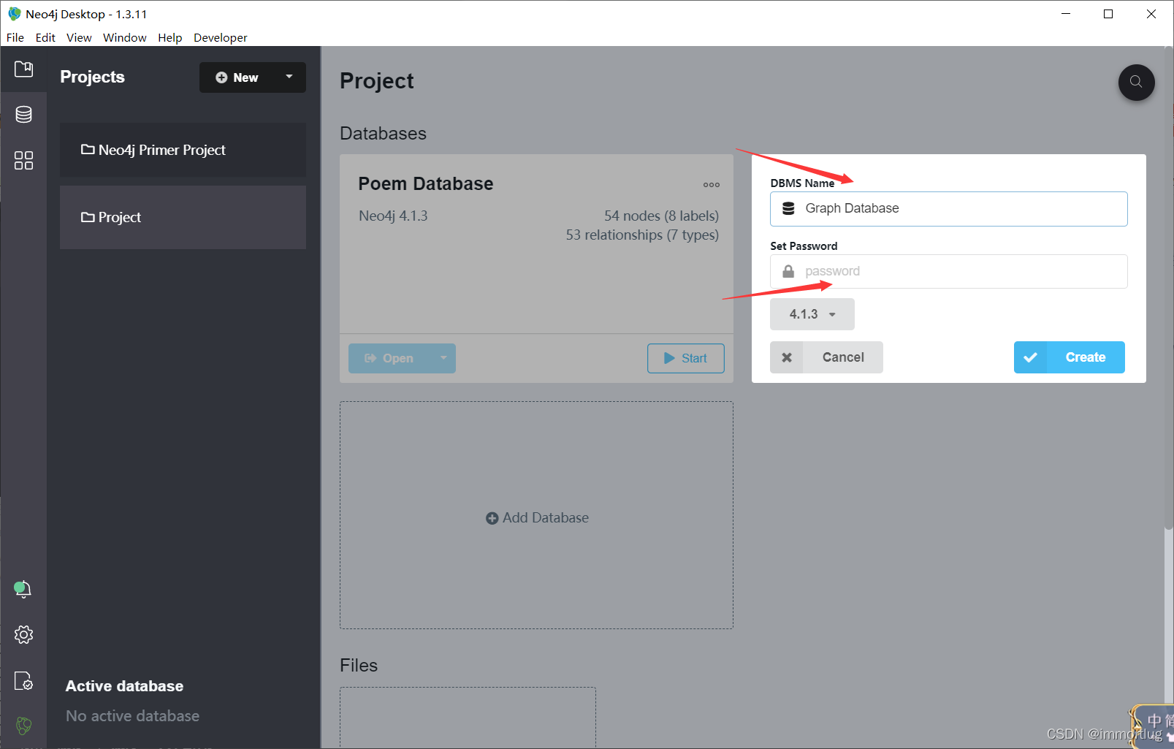Viewport: 1174px width, 749px height.
Task: Click the 'Neo4j 4.1.3' version text
Action: tap(393, 216)
